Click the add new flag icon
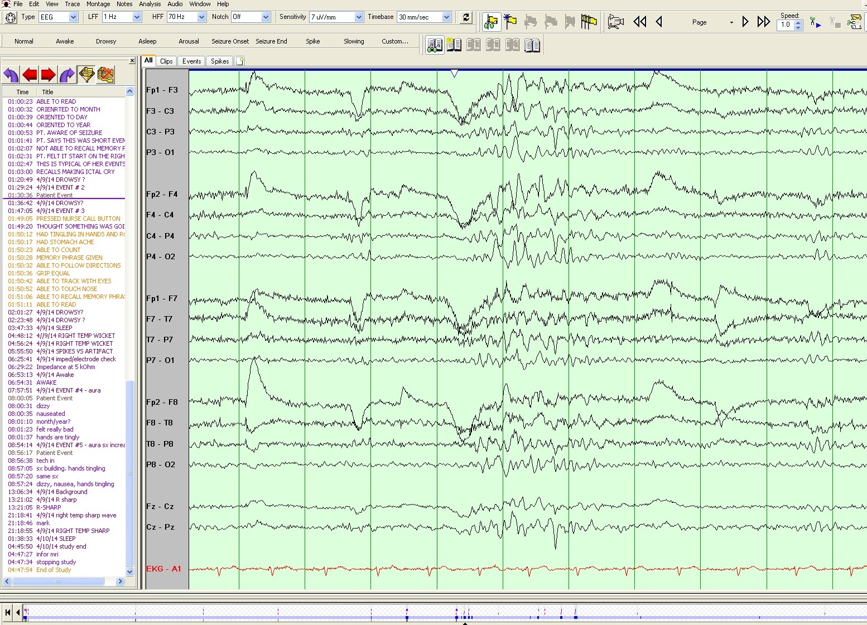 click(x=510, y=22)
